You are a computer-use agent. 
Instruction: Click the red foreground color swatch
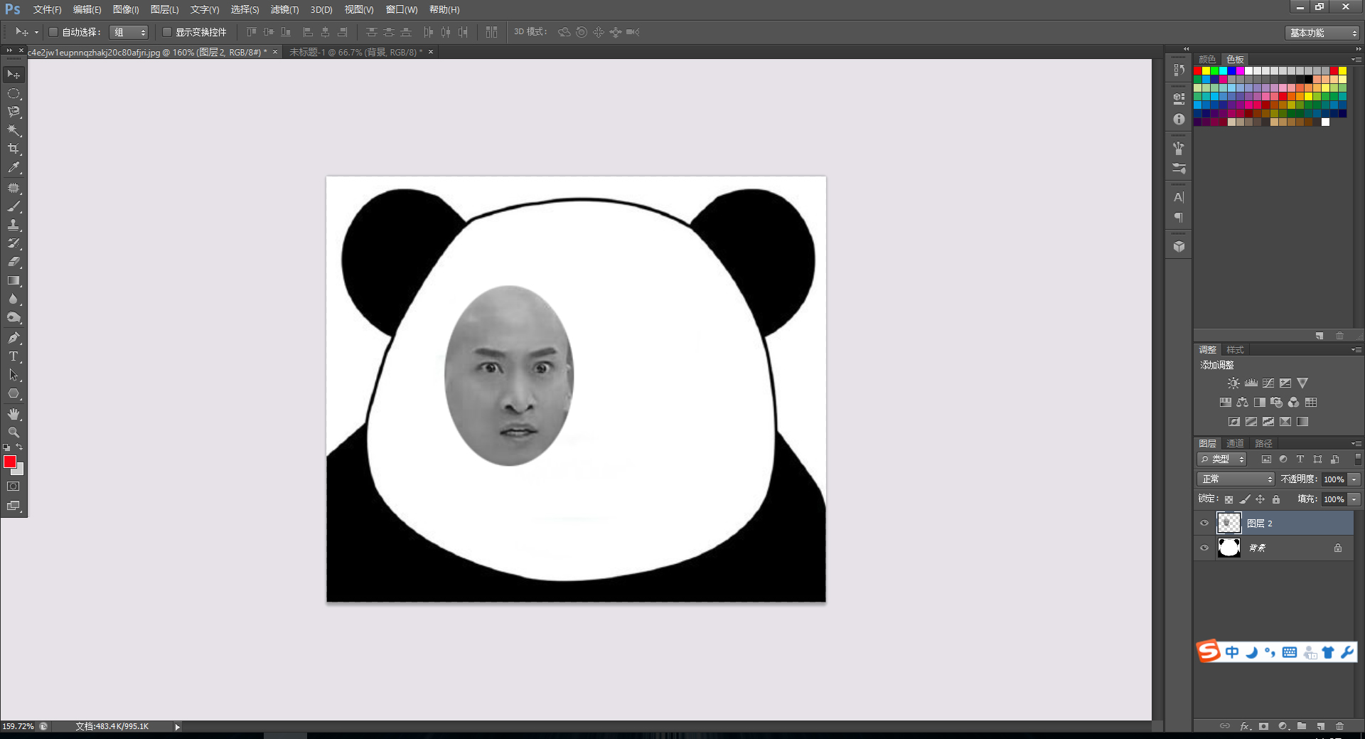9,462
